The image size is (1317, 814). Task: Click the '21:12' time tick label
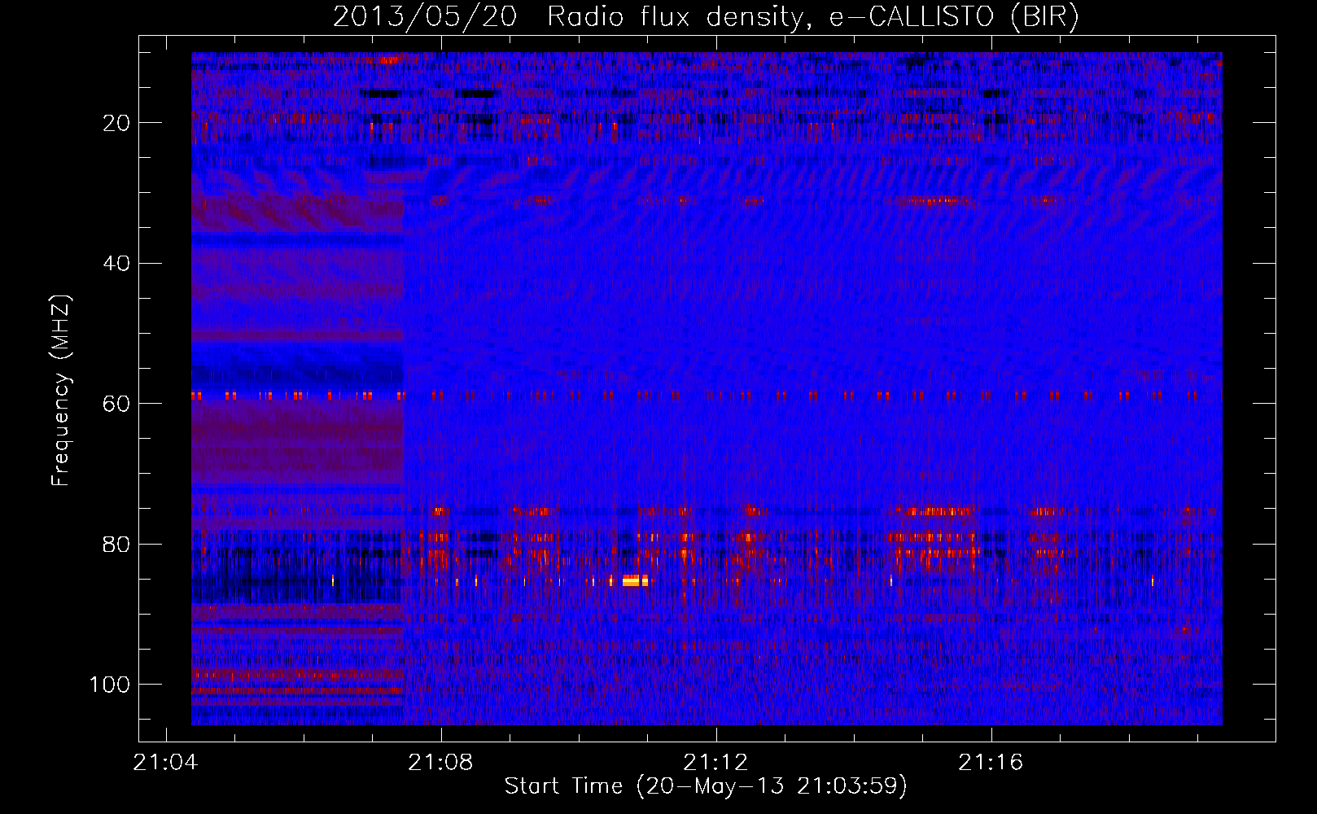pos(715,763)
